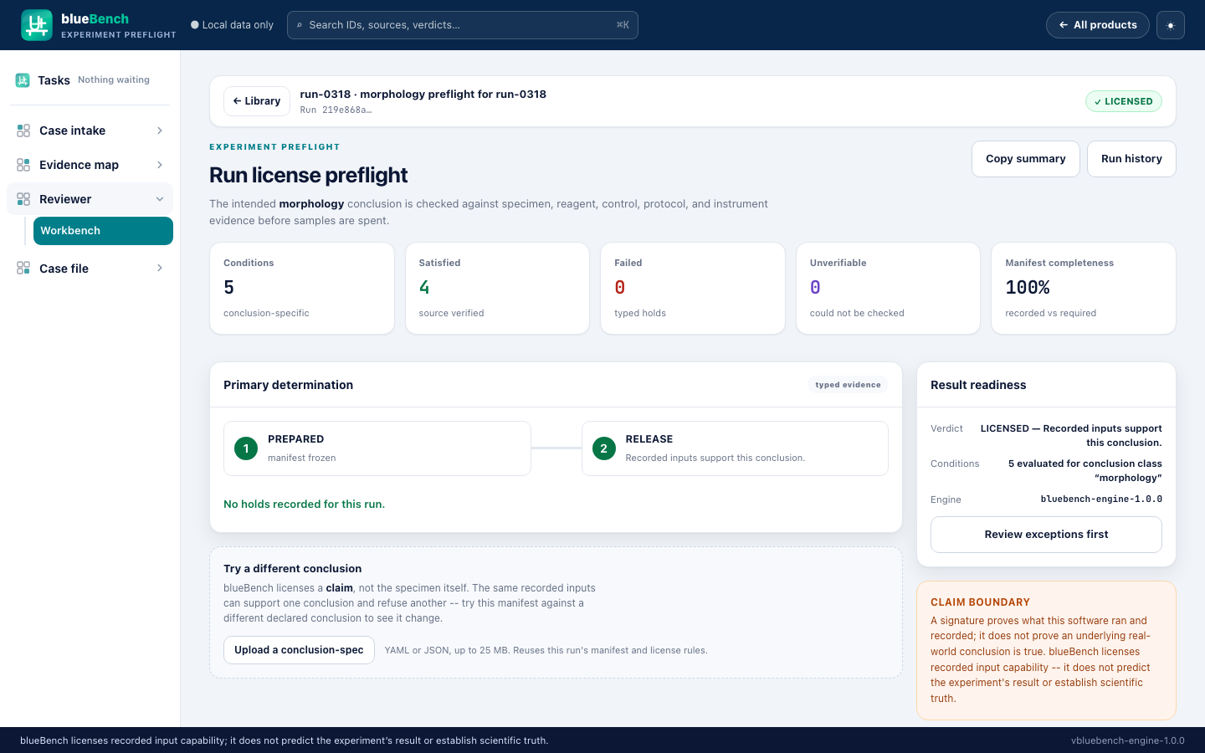1205x753 pixels.
Task: Click the Reviewer grid icon
Action: pyautogui.click(x=23, y=199)
